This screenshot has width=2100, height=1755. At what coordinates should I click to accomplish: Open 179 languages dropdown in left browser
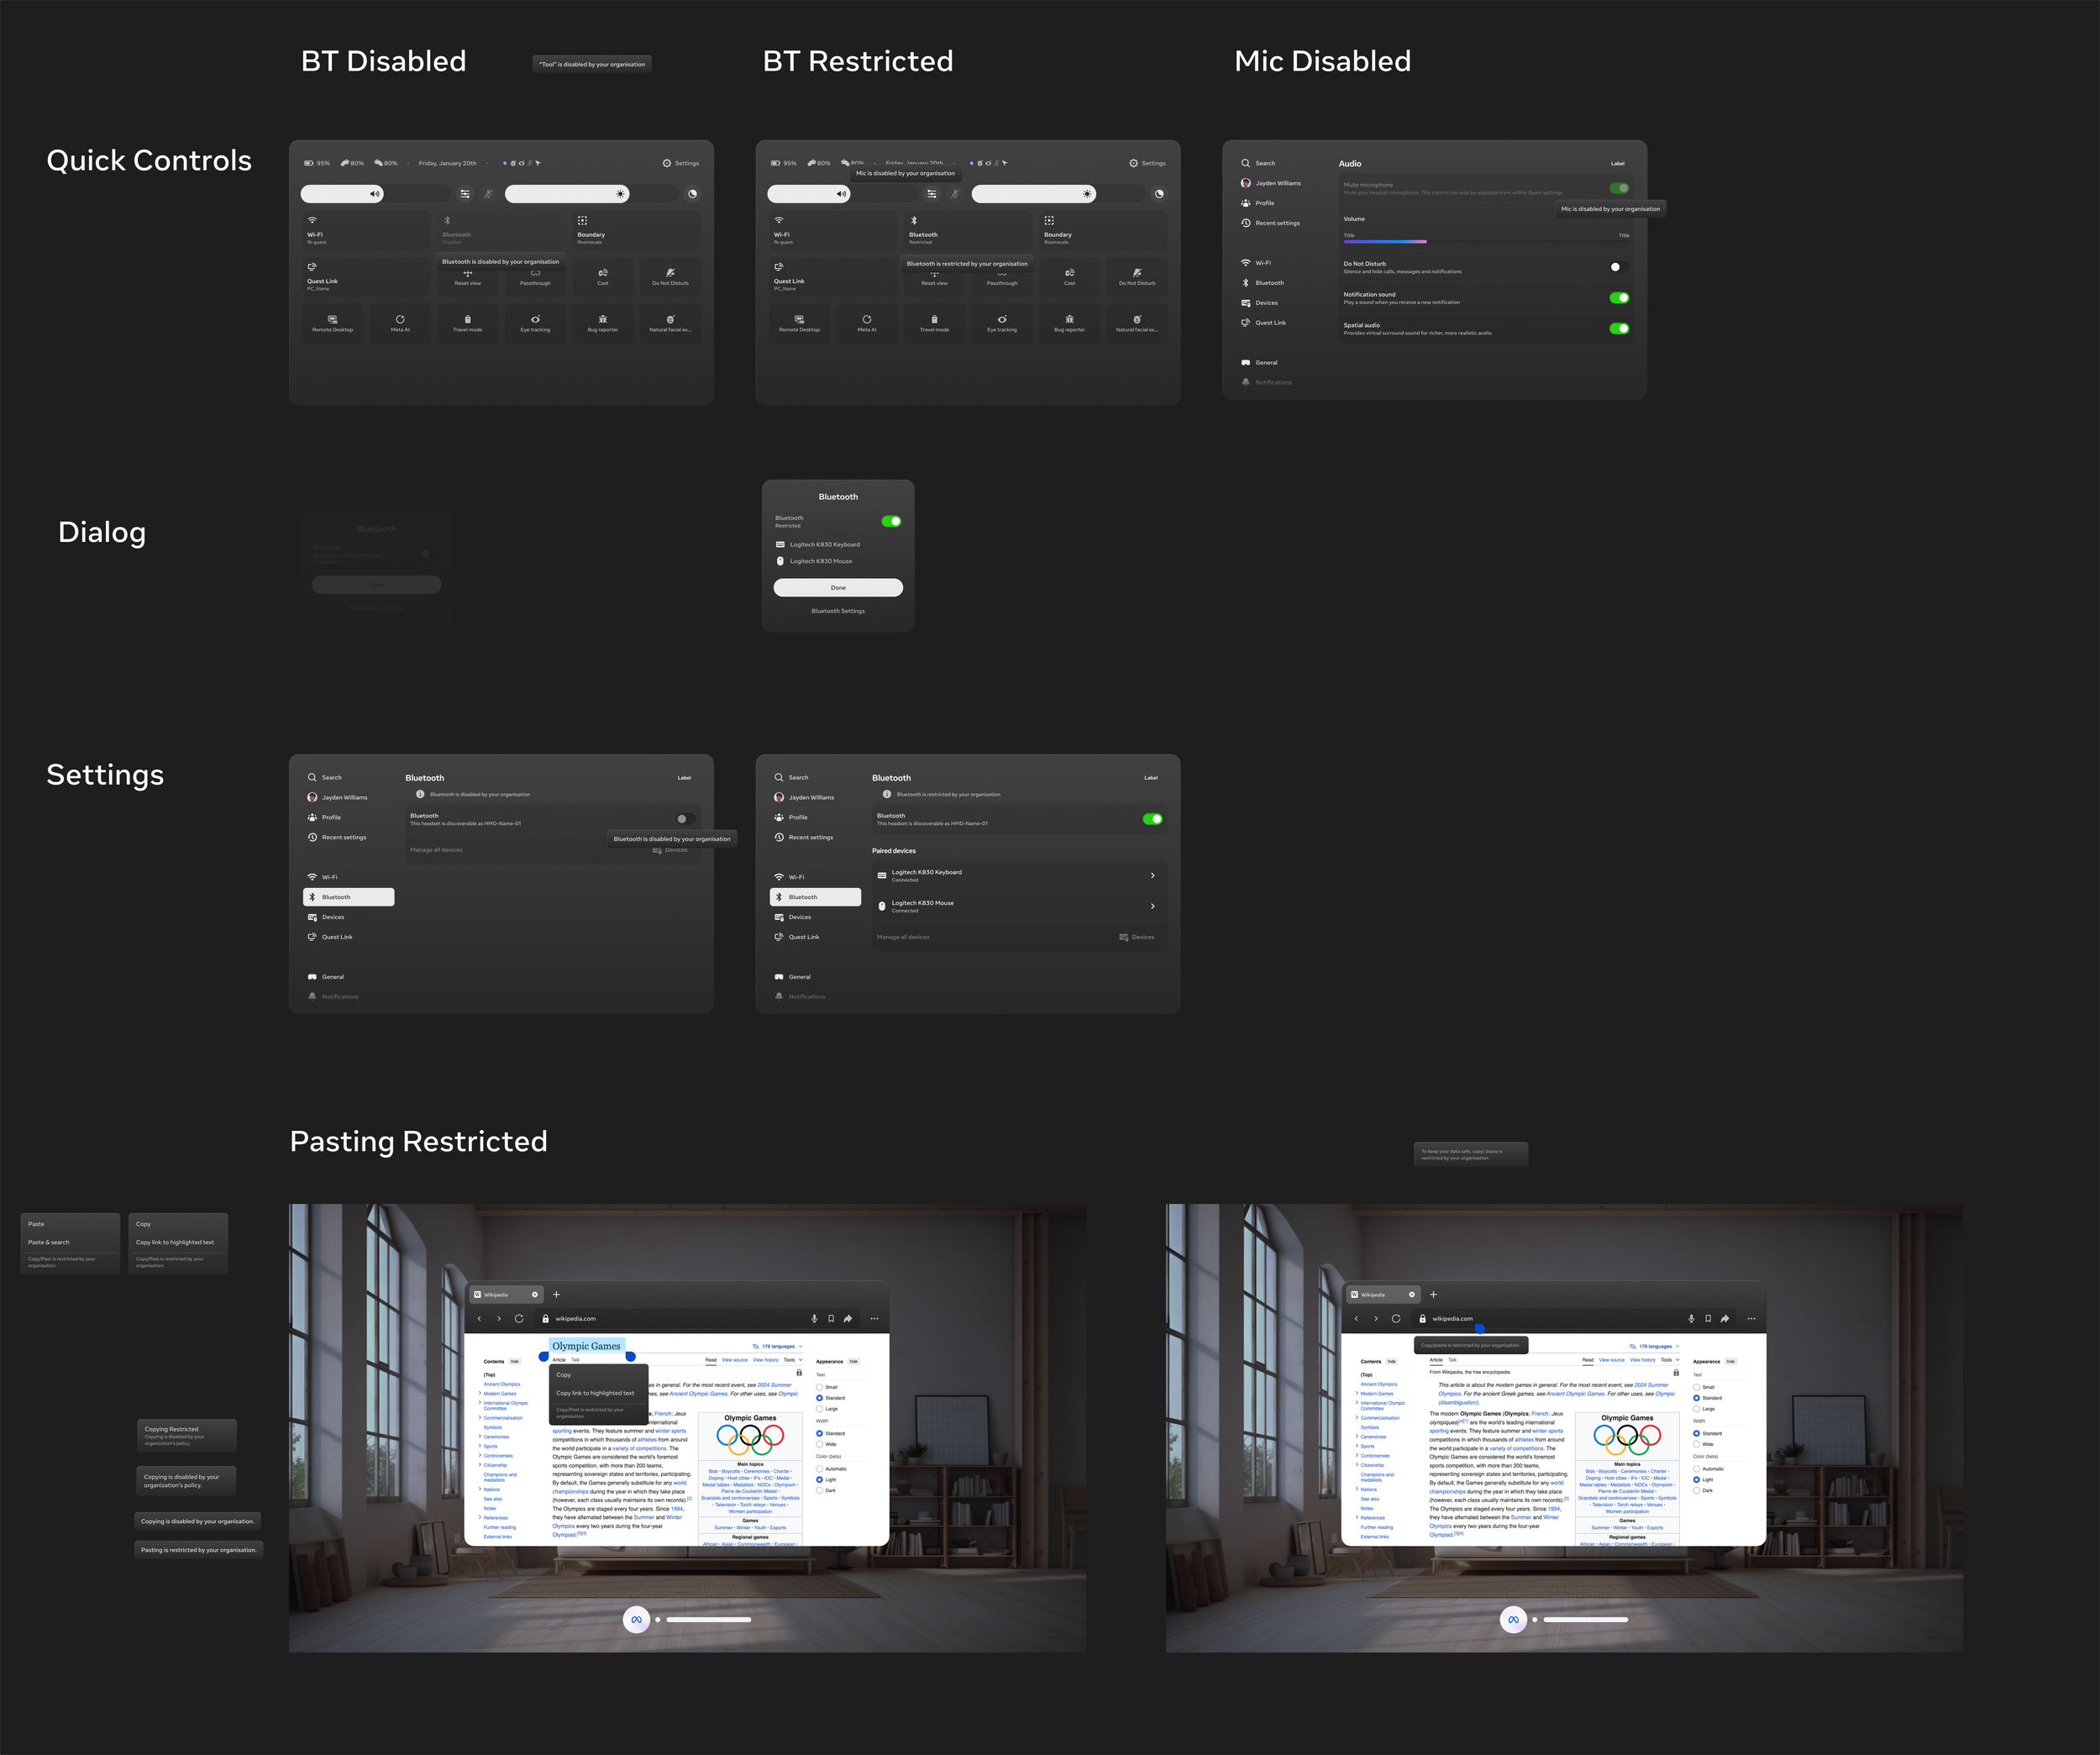click(778, 1346)
